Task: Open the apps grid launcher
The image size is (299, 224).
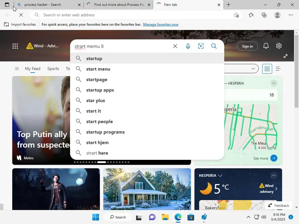Action: pos(15,46)
